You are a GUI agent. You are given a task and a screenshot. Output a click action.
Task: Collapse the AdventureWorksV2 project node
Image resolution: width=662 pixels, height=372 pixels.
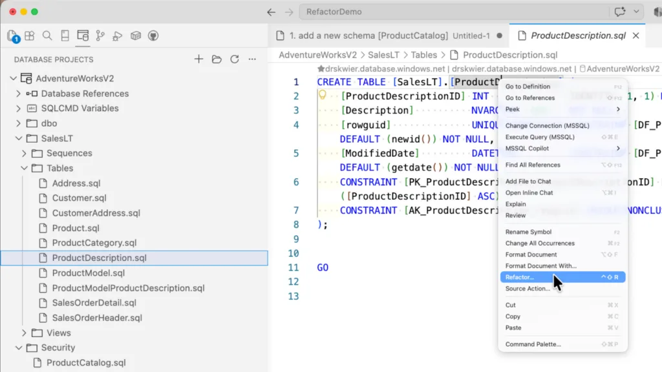point(13,78)
